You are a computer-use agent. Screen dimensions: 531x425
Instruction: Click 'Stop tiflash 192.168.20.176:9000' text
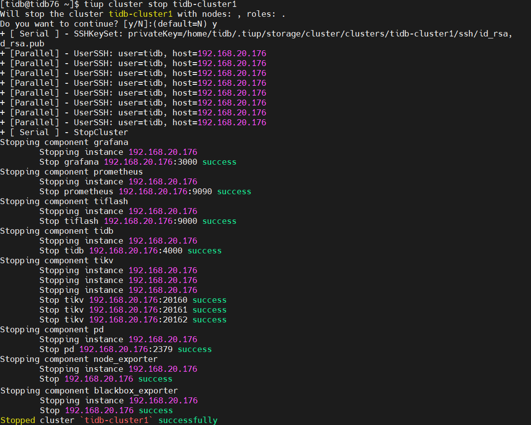point(118,221)
